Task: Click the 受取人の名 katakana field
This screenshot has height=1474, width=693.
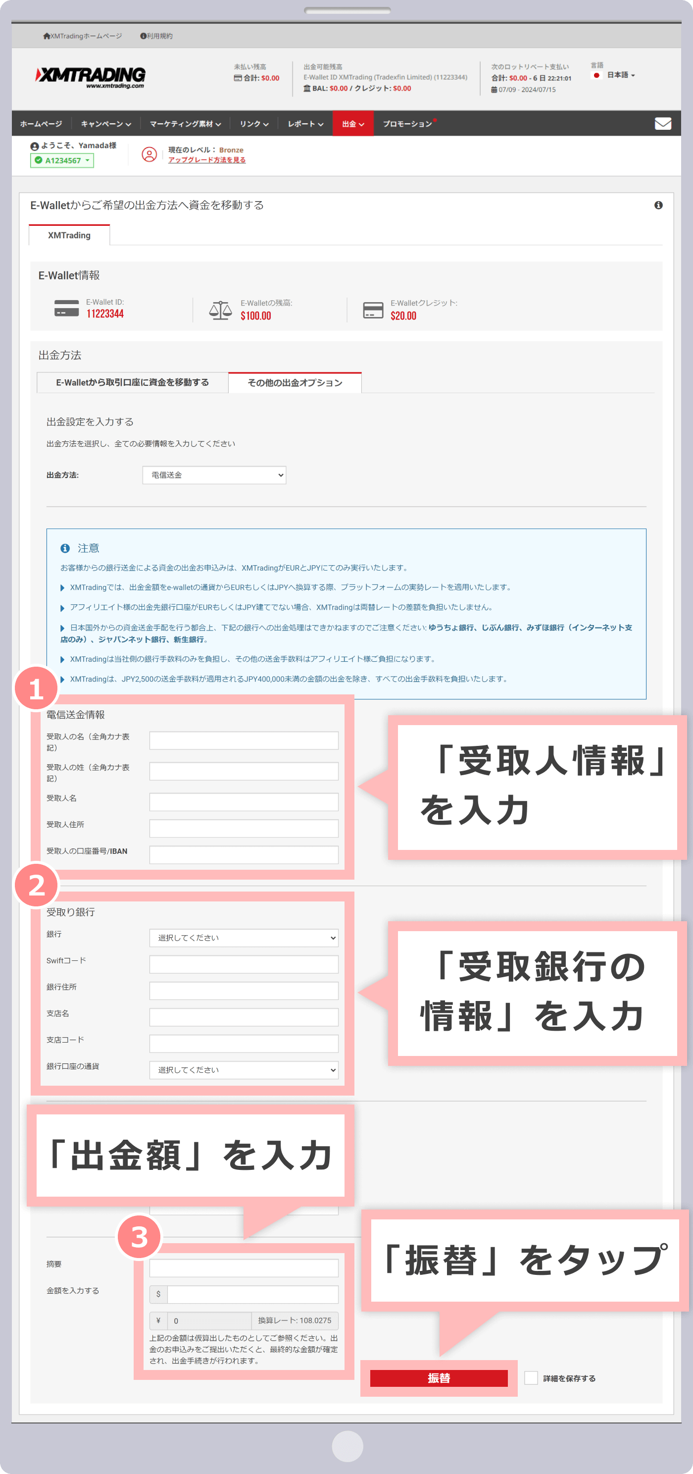Action: (x=244, y=740)
